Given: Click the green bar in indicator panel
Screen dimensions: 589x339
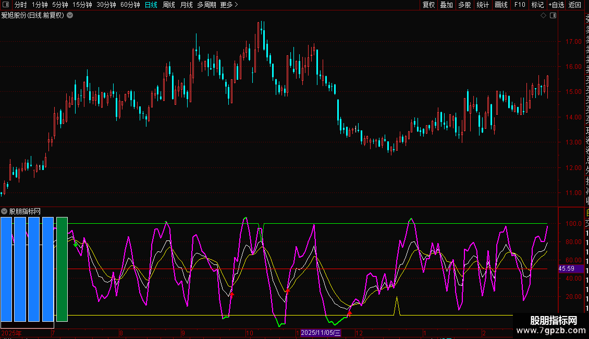Looking at the screenshot, I should (62, 269).
